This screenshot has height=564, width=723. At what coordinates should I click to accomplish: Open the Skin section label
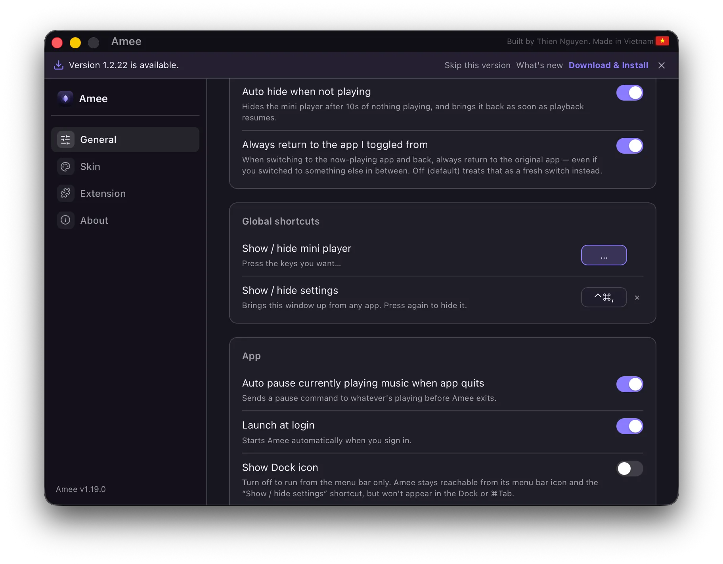point(90,166)
